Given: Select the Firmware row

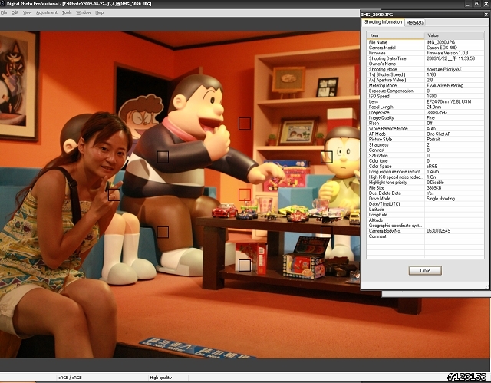Looking at the screenshot, I should tap(425, 53).
